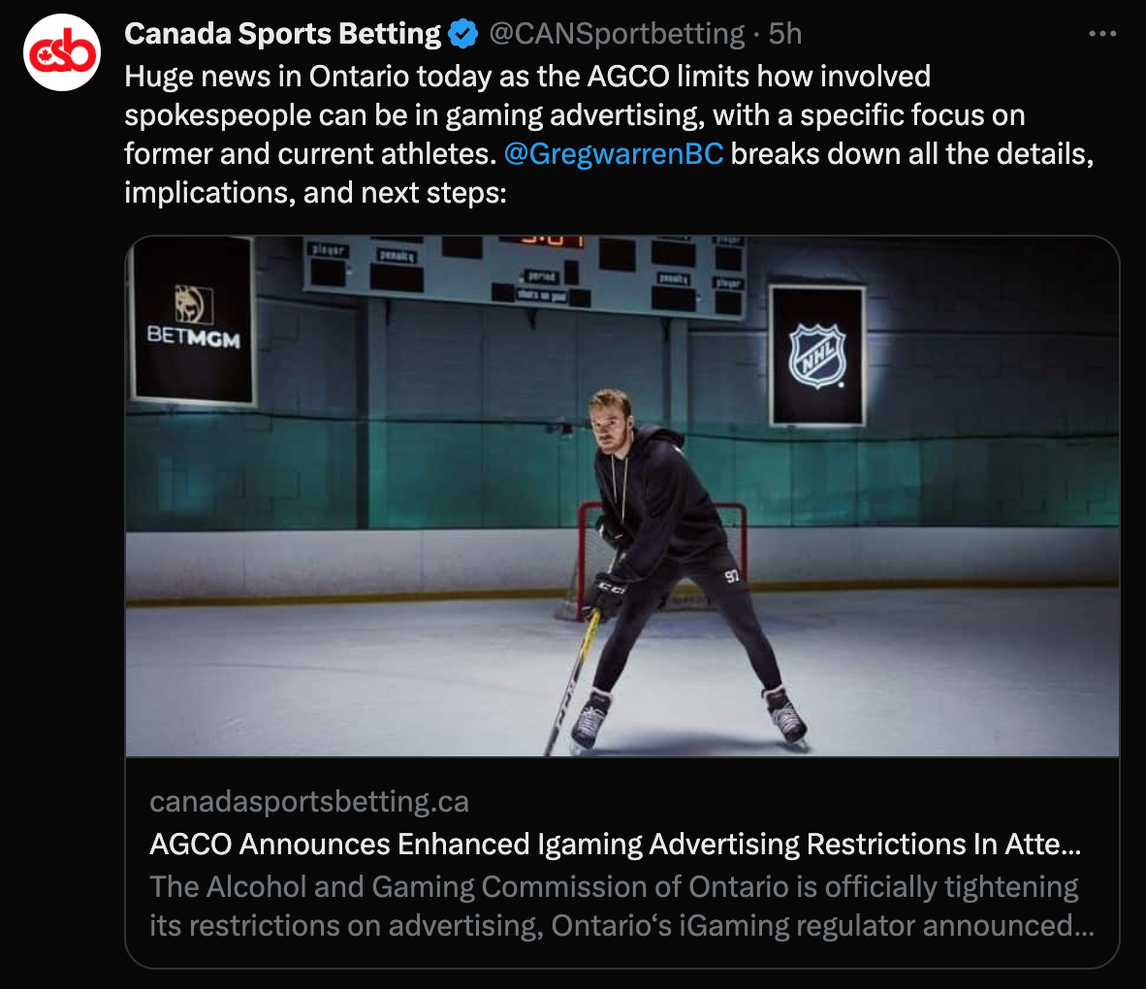Click the number 97 on player's shorts
The image size is (1146, 989).
(732, 576)
